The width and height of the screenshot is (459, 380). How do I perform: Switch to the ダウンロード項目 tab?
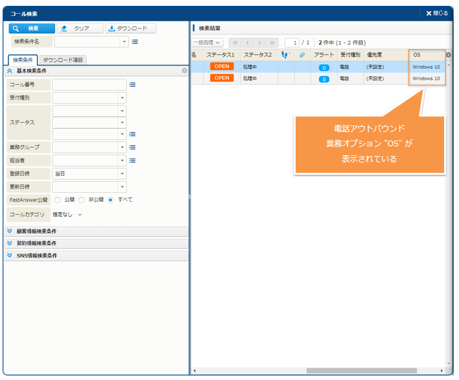63,60
